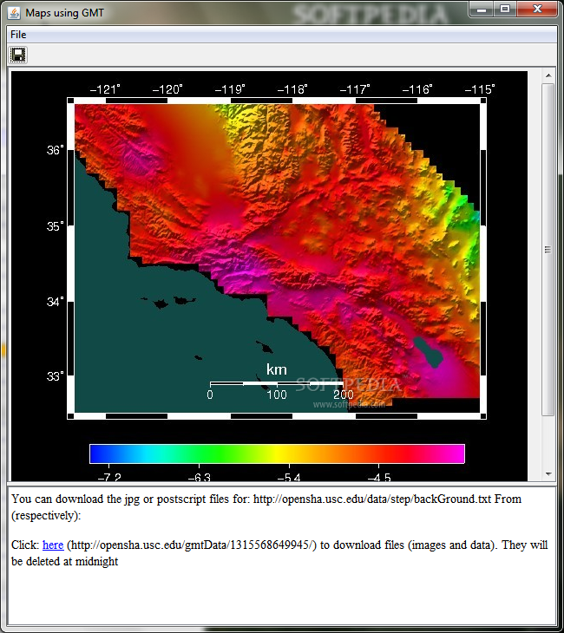The width and height of the screenshot is (564, 633).
Task: Click the '-4.5' color scale value
Action: 379,477
